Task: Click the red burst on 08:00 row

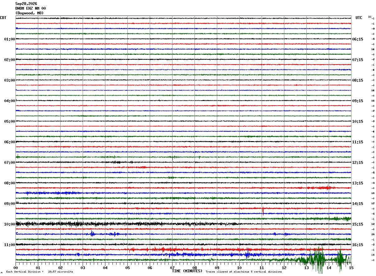Action: [x=320, y=188]
